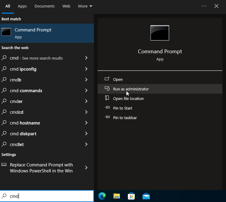Screen dimensions: 226x202
Task: Expand the cmd commands suggestion chevron
Action: 86,90
